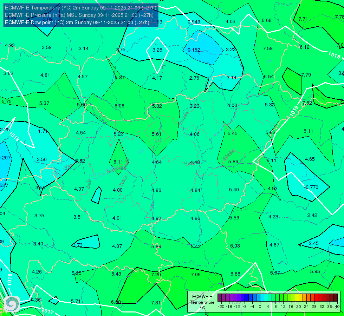
Task: Click the dark red legend swatch above 40
Action: click(x=336, y=298)
